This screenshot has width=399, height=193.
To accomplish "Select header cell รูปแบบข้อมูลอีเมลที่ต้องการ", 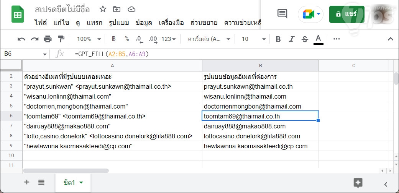I will pyautogui.click(x=260, y=76).
